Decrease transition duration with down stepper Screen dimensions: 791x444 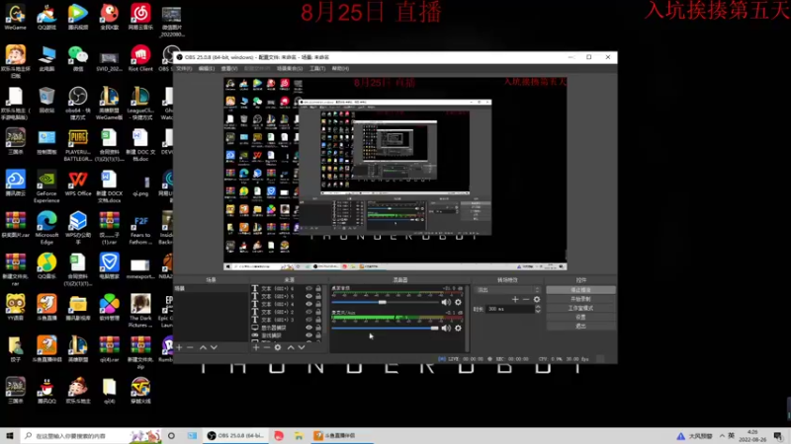[538, 311]
